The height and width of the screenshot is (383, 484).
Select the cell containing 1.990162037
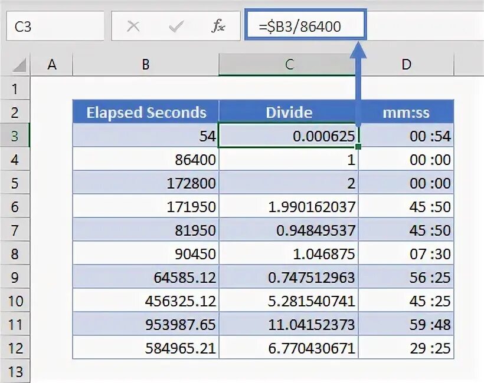click(289, 206)
